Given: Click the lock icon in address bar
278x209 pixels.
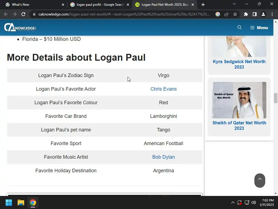Looking at the screenshot, I should pyautogui.click(x=34, y=14).
